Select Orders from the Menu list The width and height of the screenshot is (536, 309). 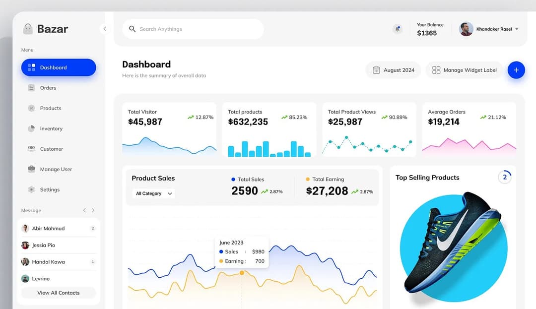click(x=48, y=88)
